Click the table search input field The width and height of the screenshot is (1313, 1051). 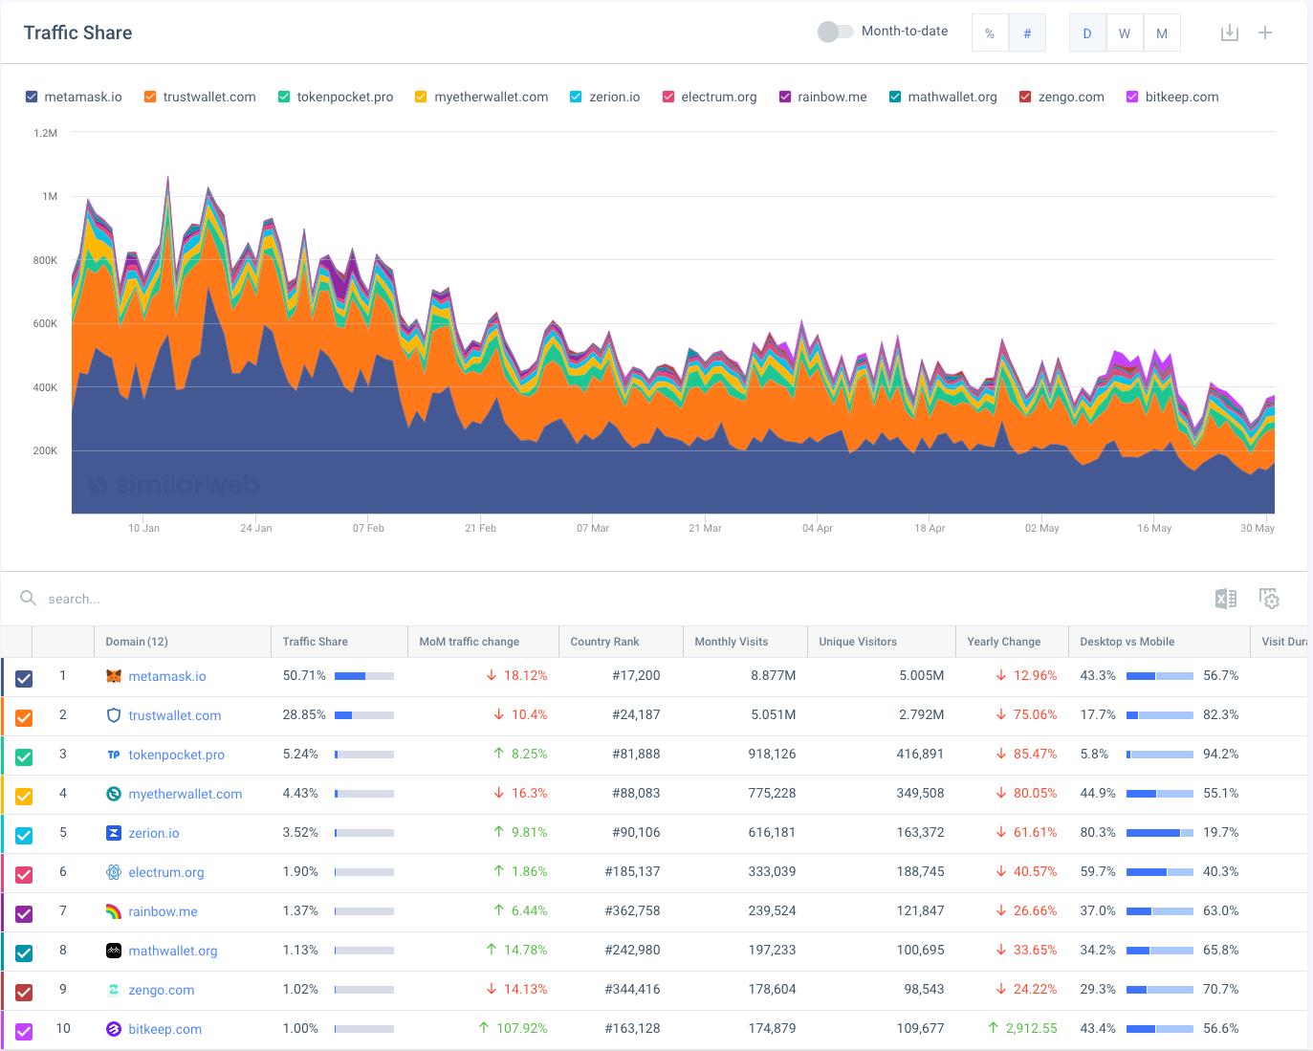coord(287,599)
